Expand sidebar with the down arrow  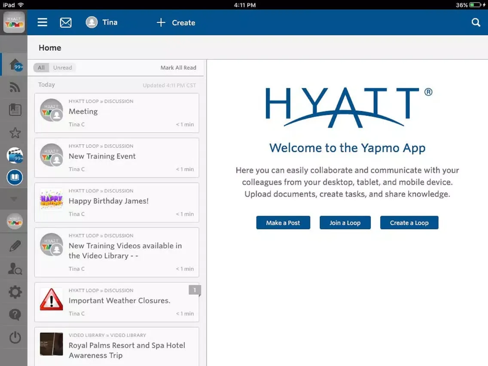click(14, 199)
